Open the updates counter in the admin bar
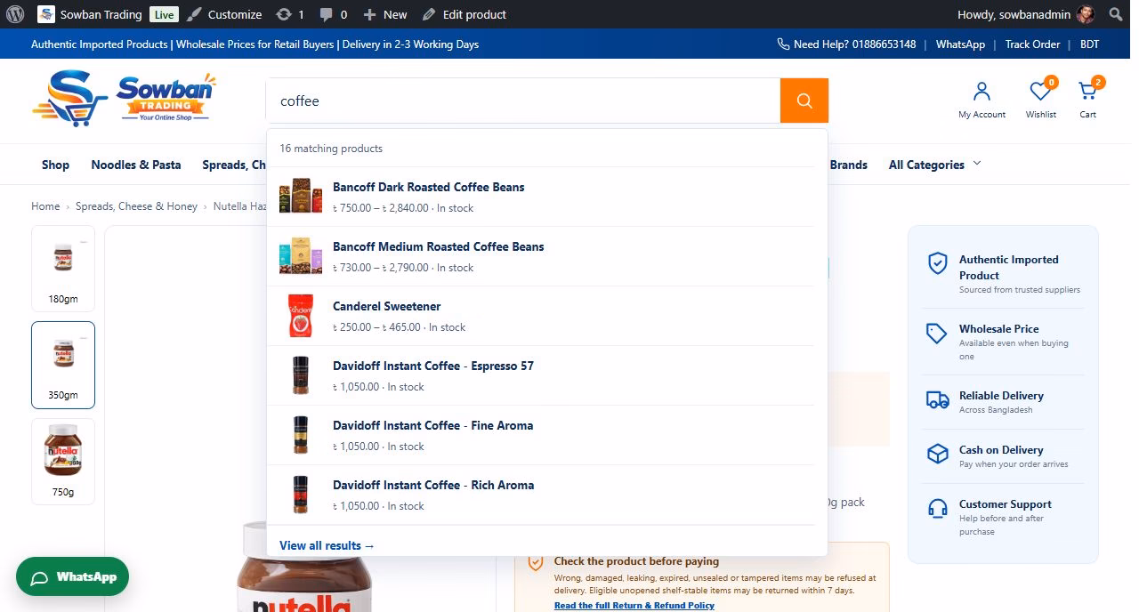This screenshot has width=1139, height=612. pos(290,14)
